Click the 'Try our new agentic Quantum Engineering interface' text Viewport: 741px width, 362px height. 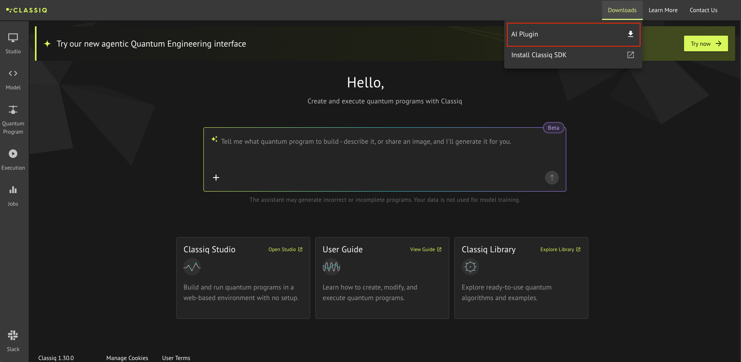[x=151, y=43]
